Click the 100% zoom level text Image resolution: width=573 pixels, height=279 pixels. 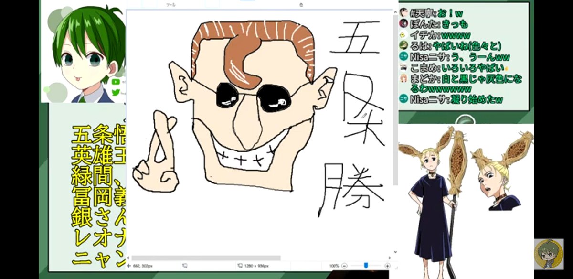point(333,266)
